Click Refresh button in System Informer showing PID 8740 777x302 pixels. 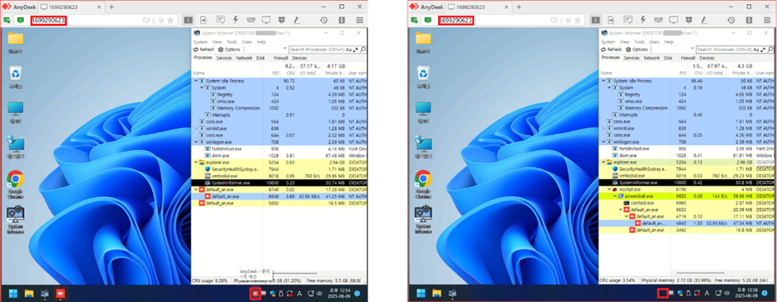204,50
